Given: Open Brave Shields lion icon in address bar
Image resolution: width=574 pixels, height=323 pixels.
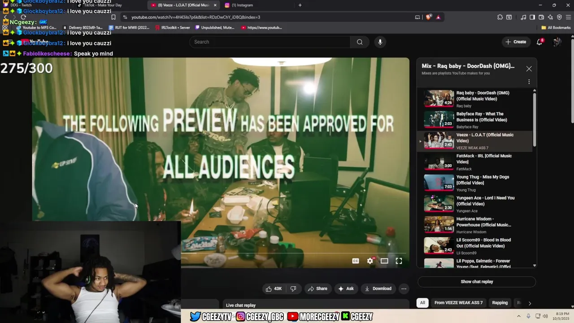Looking at the screenshot, I should [429, 17].
